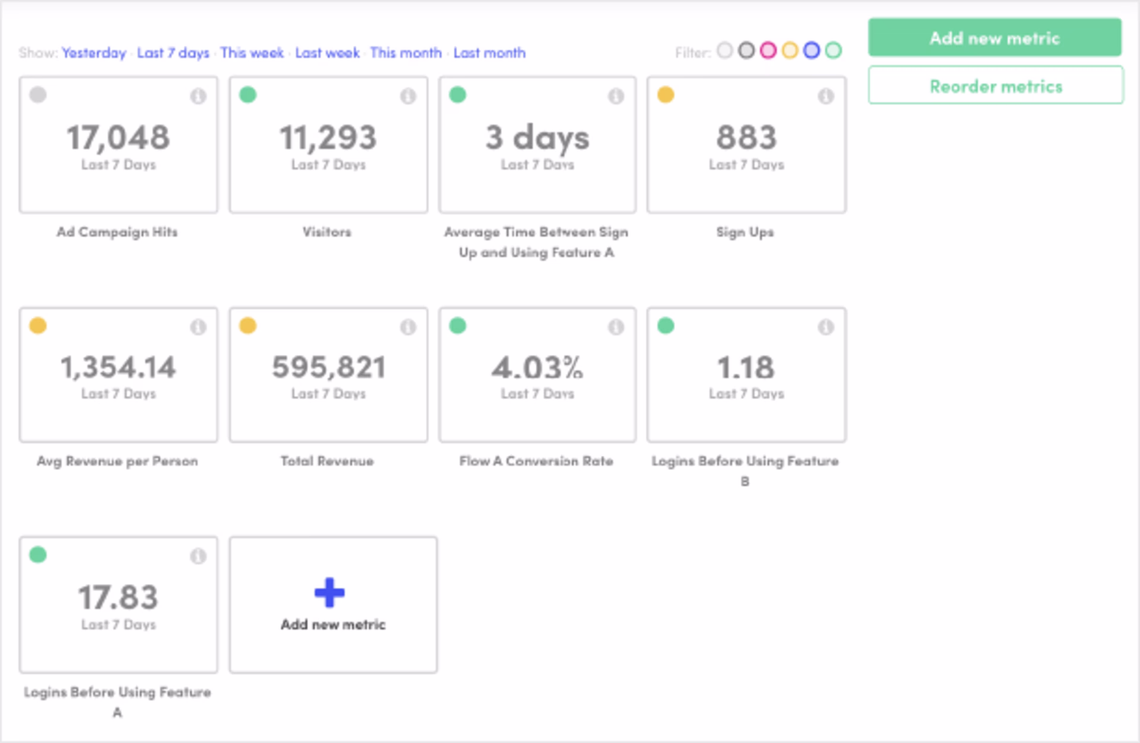Open info for Logins Before Using Feature B
The width and height of the screenshot is (1140, 743).
(x=825, y=327)
